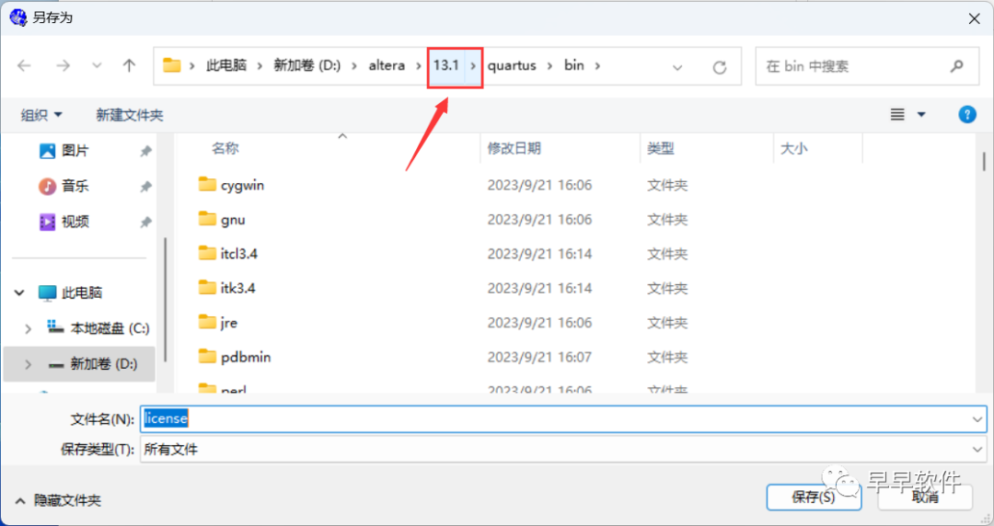Image resolution: width=994 pixels, height=526 pixels.
Task: Expand chevron after 13.1 breadcrumb
Action: 473,65
